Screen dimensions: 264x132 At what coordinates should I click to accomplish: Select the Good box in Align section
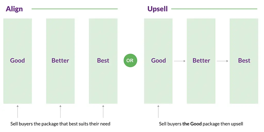(18, 61)
